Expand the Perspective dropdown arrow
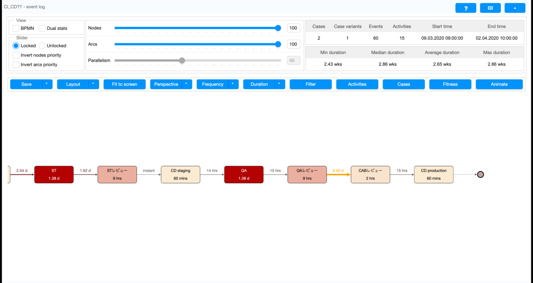 (x=186, y=84)
